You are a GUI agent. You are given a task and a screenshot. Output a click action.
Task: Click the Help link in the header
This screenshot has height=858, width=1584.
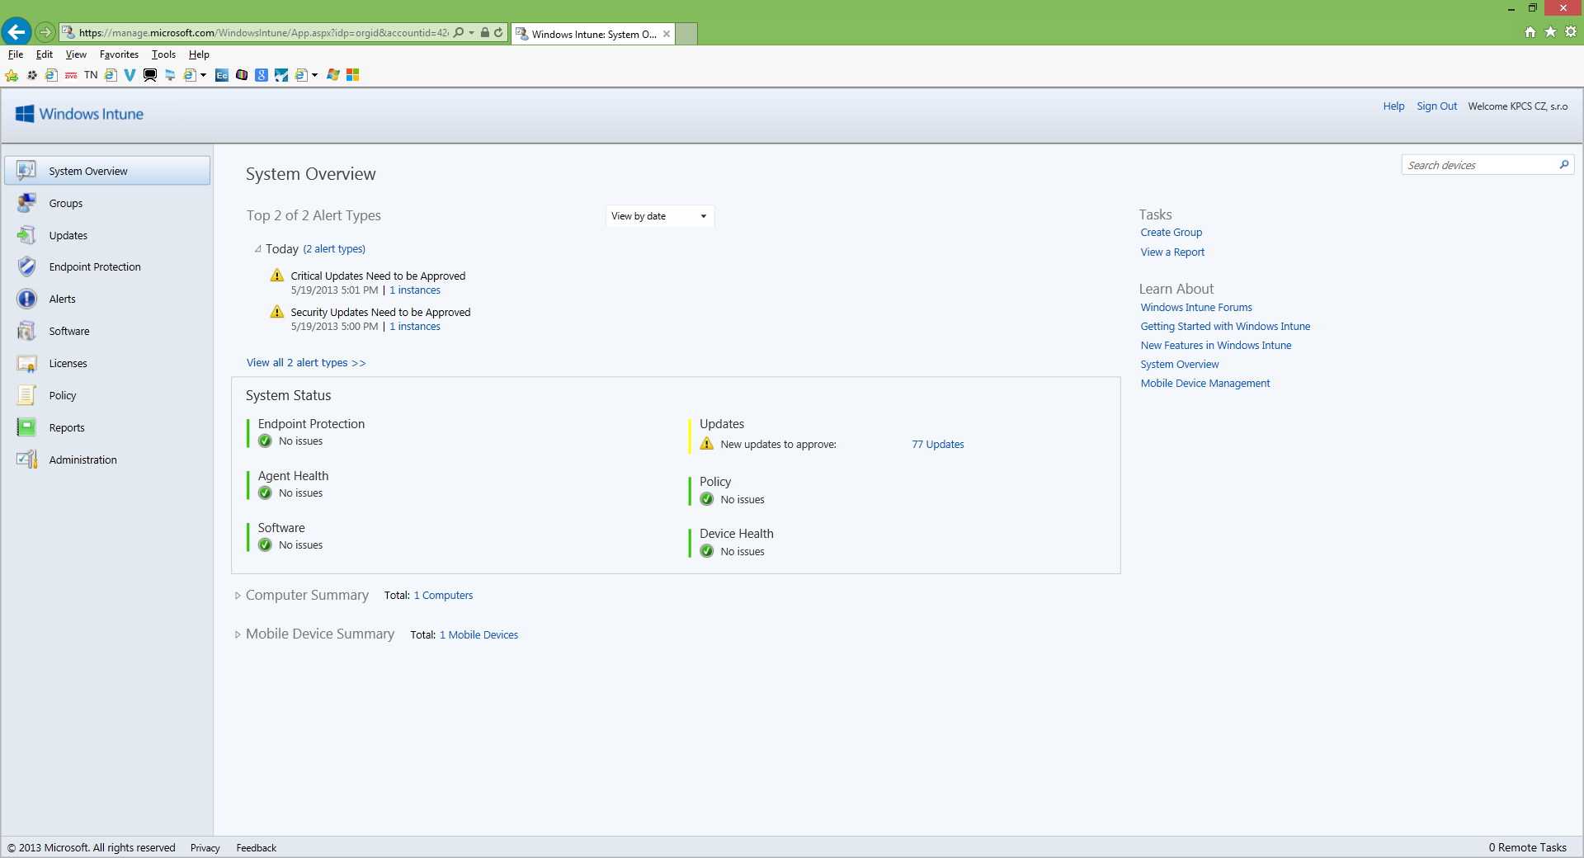pyautogui.click(x=1393, y=106)
